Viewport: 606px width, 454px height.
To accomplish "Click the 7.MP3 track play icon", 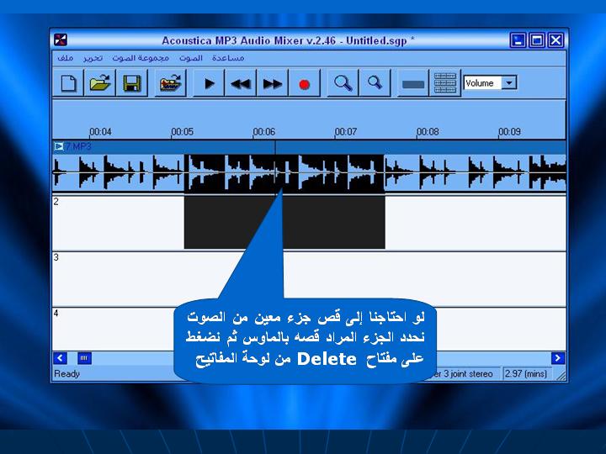I will point(59,146).
